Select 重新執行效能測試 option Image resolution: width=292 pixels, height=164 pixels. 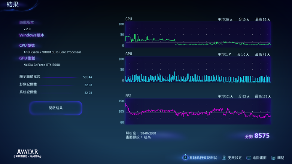(203, 158)
